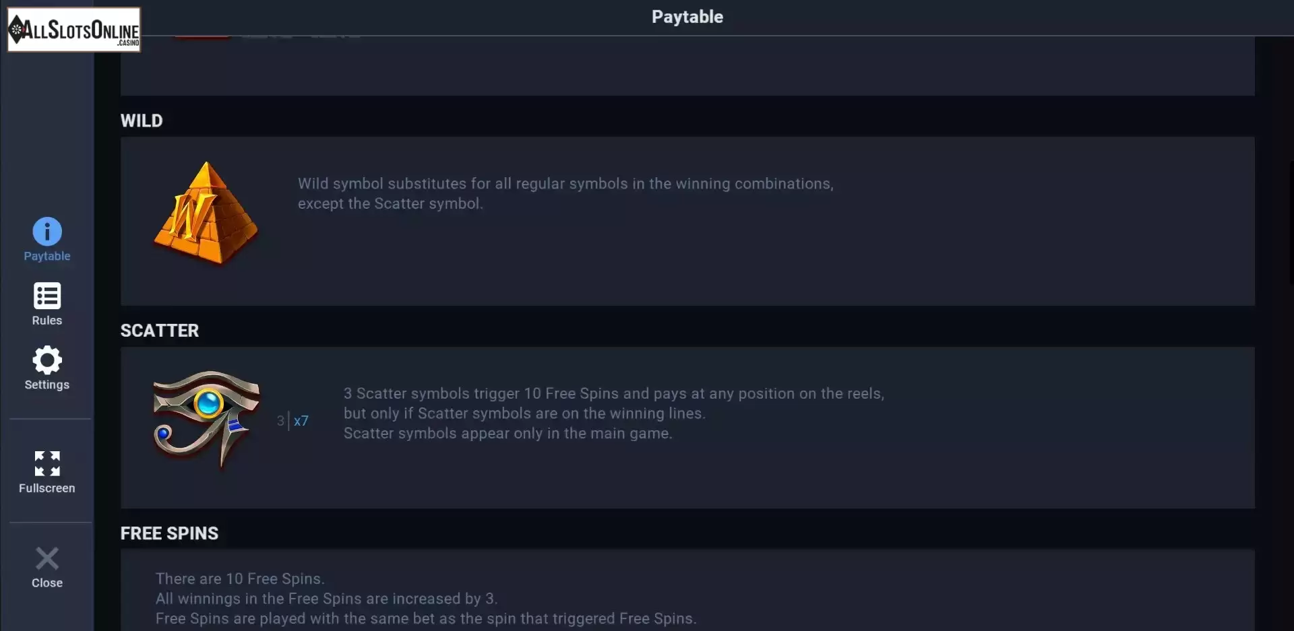Select the Rules label in sidebar
Screen dimensions: 1294x631
(47, 321)
